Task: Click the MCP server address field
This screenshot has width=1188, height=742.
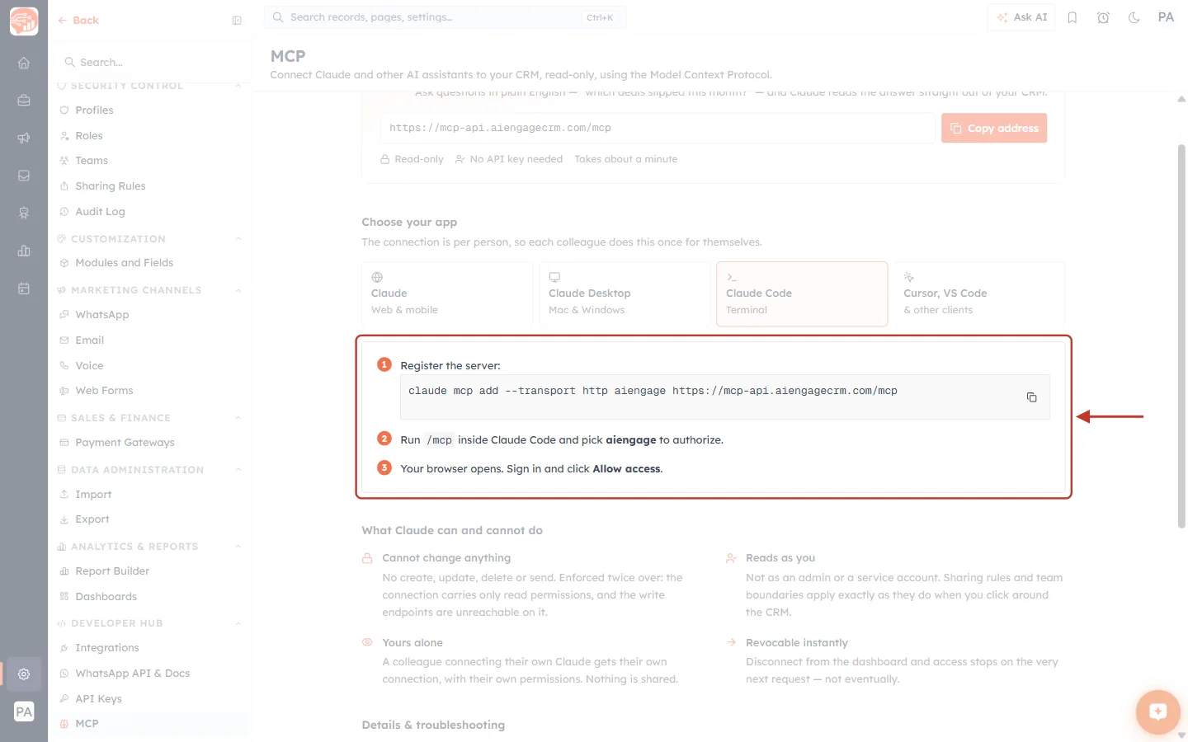Action: 658,129
